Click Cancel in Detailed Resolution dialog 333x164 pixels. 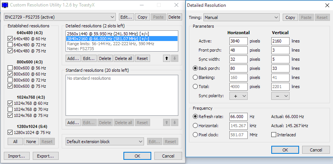316,150
